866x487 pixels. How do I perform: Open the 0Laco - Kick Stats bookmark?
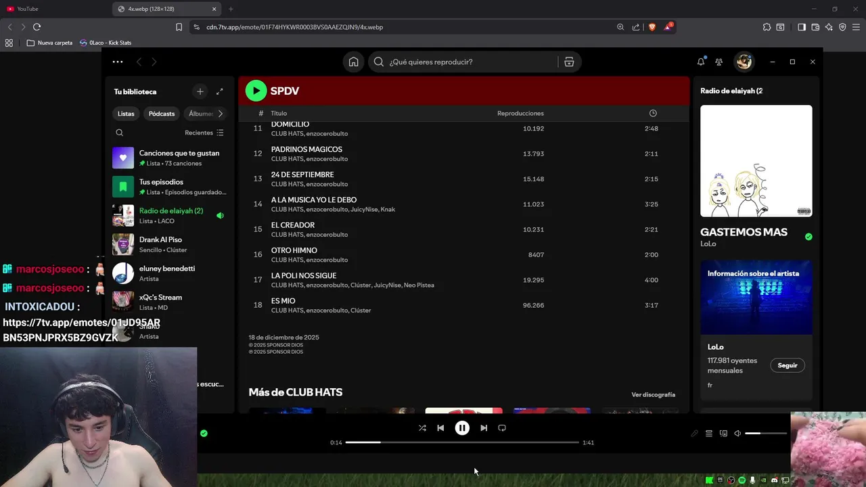(106, 43)
